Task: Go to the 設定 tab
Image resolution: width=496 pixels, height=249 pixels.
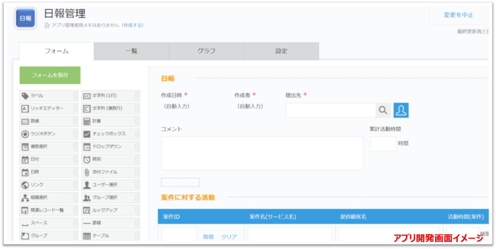Action: coord(281,51)
